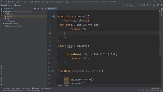Collapse the App1 project root node
This screenshot has height=92, width=163.
4,11
